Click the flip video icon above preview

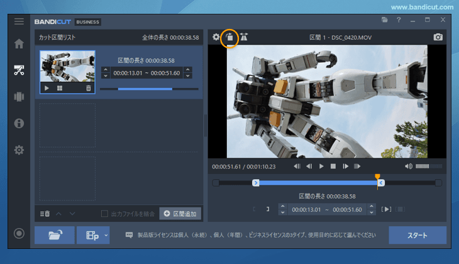244,37
